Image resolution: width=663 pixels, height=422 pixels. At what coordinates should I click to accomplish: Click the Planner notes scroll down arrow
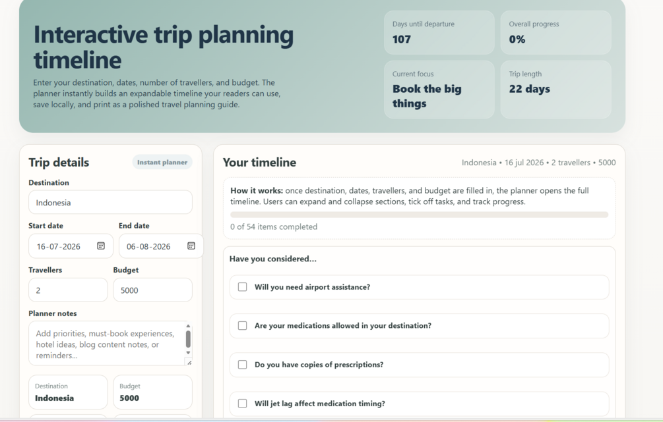(188, 353)
